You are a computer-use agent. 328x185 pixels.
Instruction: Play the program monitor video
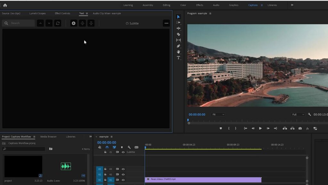260,128
